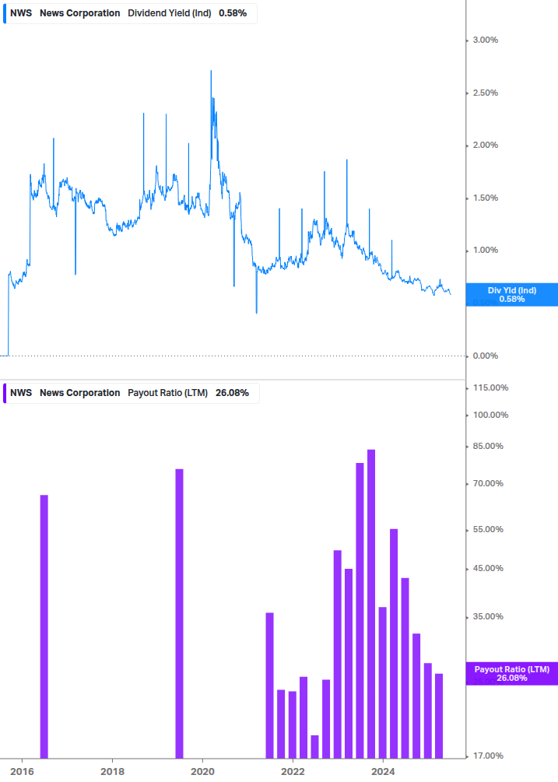Screen dimensions: 558x782
Task: Select the NWS ticker in the top legend
Action: pos(21,13)
